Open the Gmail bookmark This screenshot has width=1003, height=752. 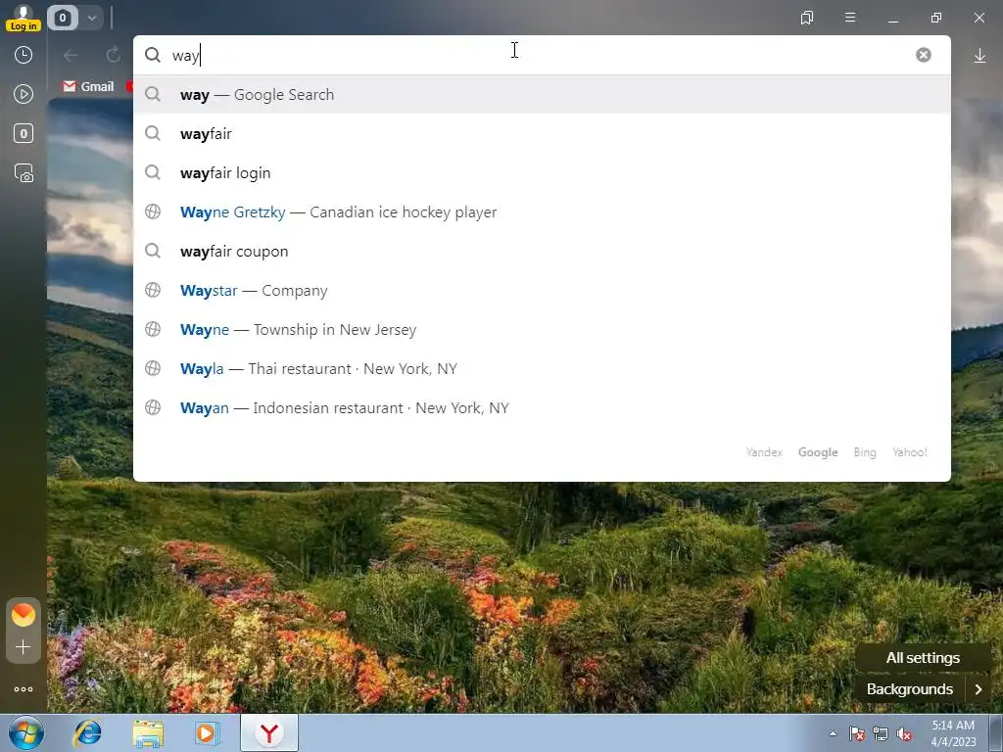click(x=88, y=86)
